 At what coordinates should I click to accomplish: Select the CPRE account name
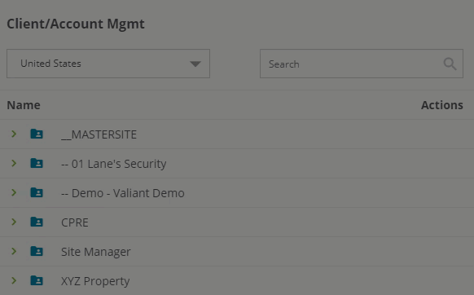75,222
